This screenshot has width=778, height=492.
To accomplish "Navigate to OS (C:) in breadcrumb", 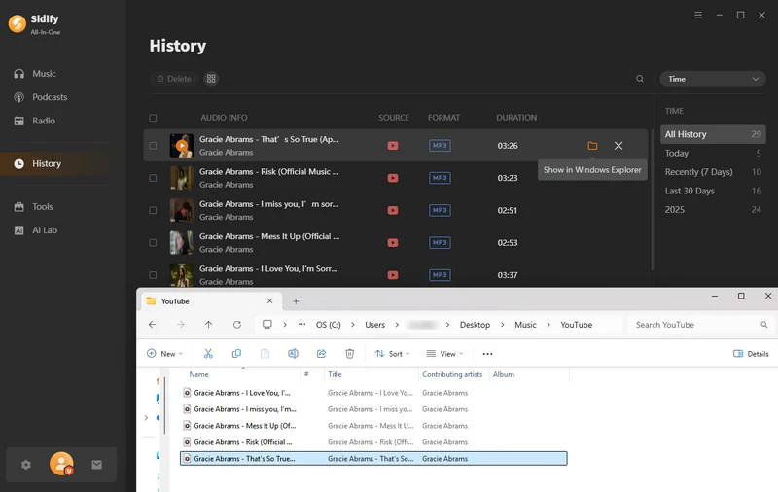I will [329, 325].
